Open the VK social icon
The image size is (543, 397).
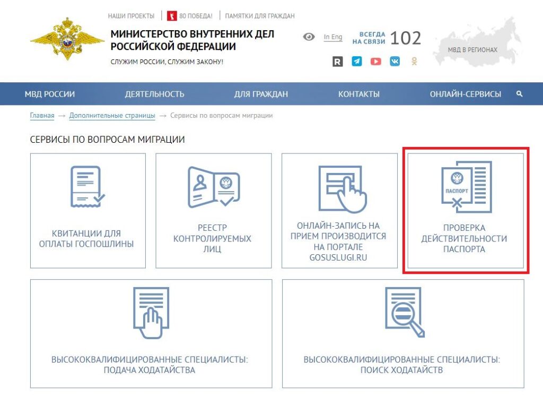tap(395, 62)
